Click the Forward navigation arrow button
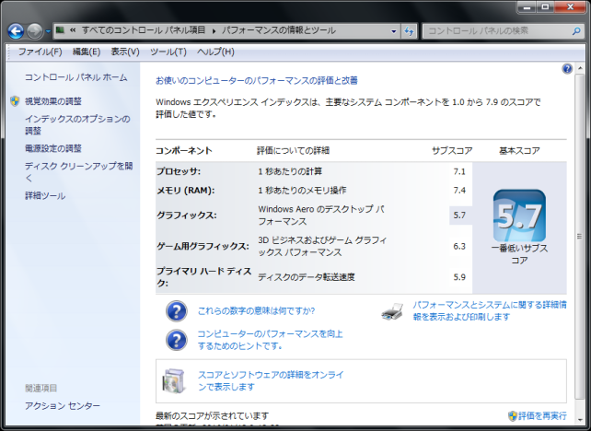The image size is (591, 431). click(x=35, y=31)
